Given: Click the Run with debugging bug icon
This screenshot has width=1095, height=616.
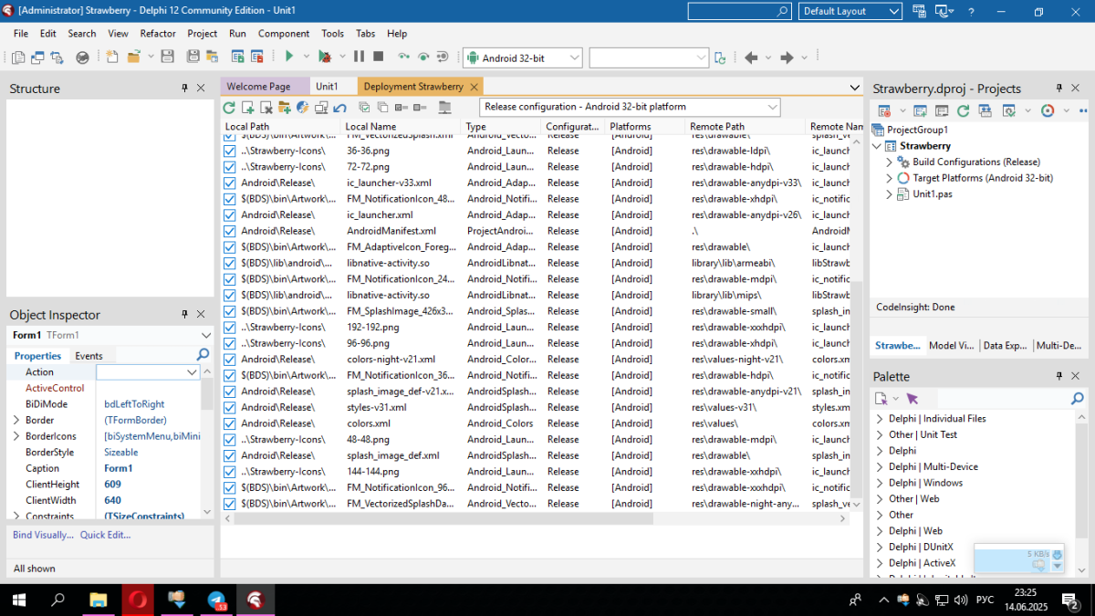Looking at the screenshot, I should click(x=324, y=57).
